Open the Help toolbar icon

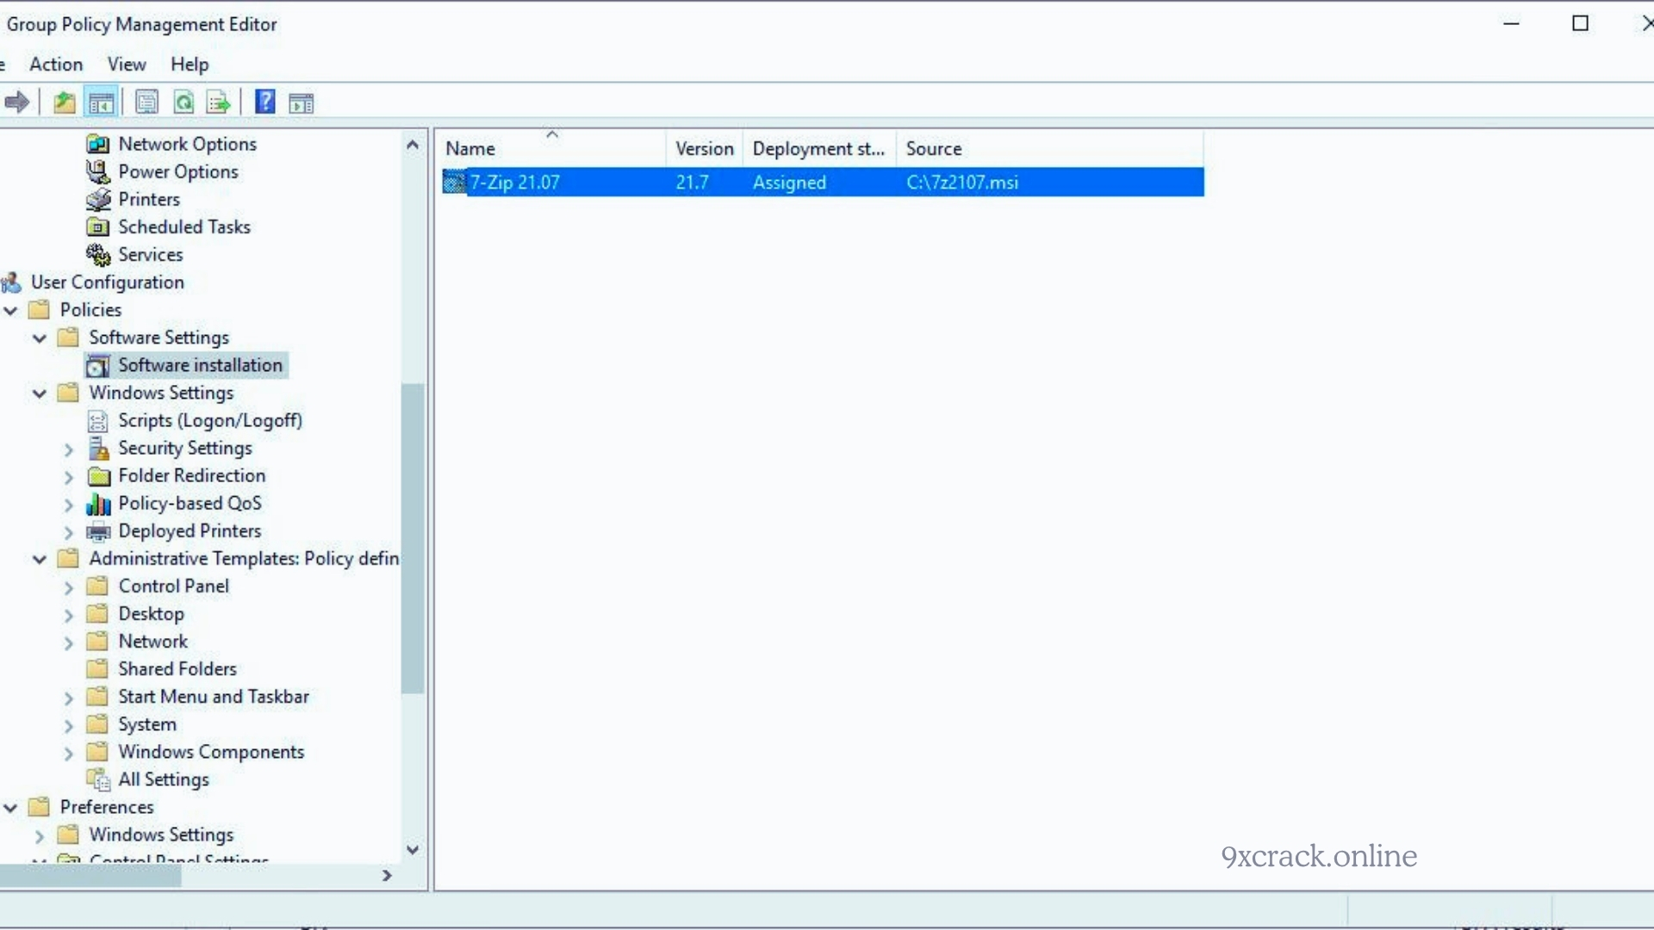pos(265,102)
